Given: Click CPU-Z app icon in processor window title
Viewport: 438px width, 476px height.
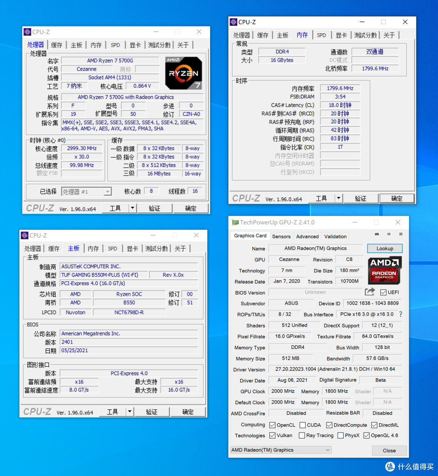Looking at the screenshot, I should [27, 32].
